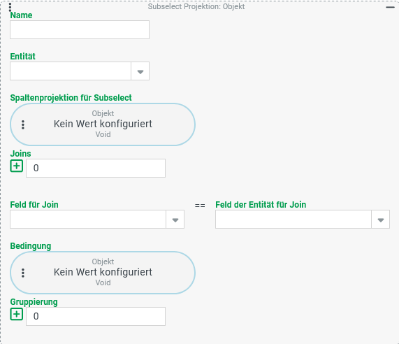The width and height of the screenshot is (399, 344).
Task: Click the == operator between join fields
Action: point(200,206)
